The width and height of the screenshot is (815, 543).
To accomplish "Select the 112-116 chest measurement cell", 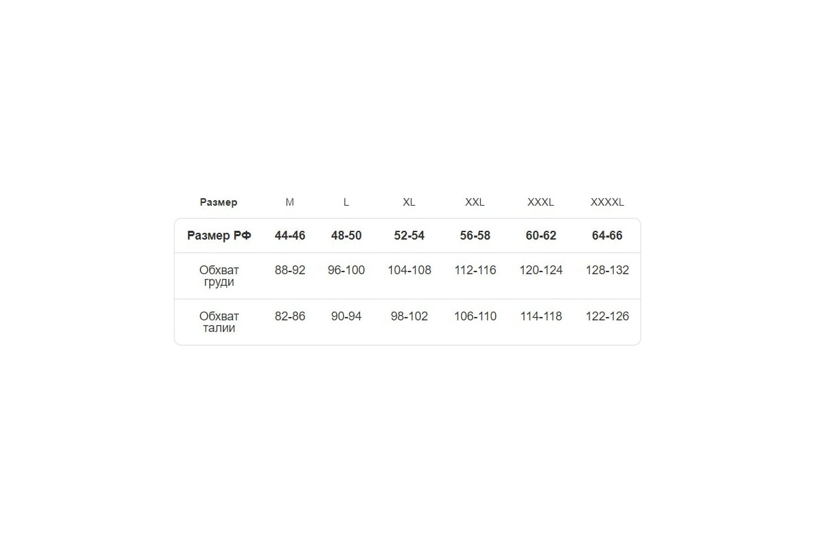I will (x=475, y=270).
